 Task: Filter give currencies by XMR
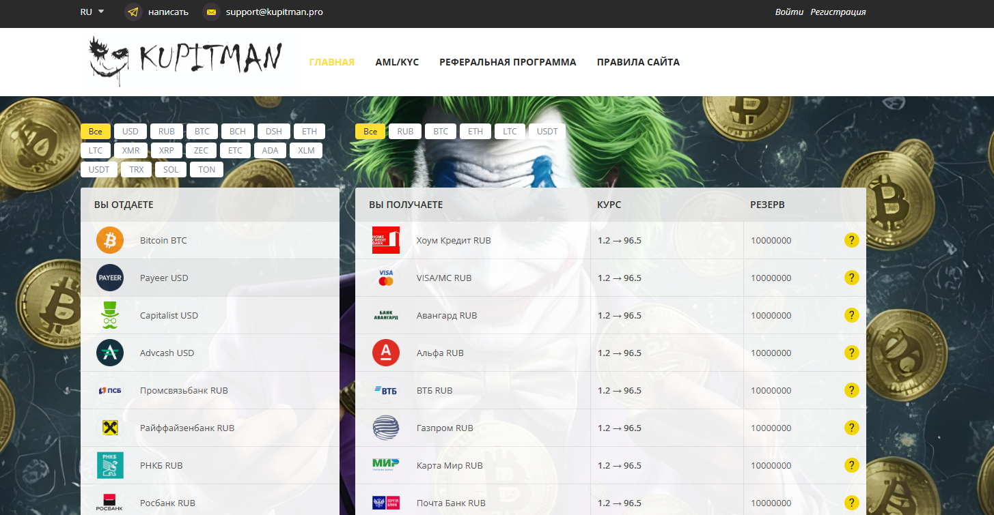pos(131,150)
